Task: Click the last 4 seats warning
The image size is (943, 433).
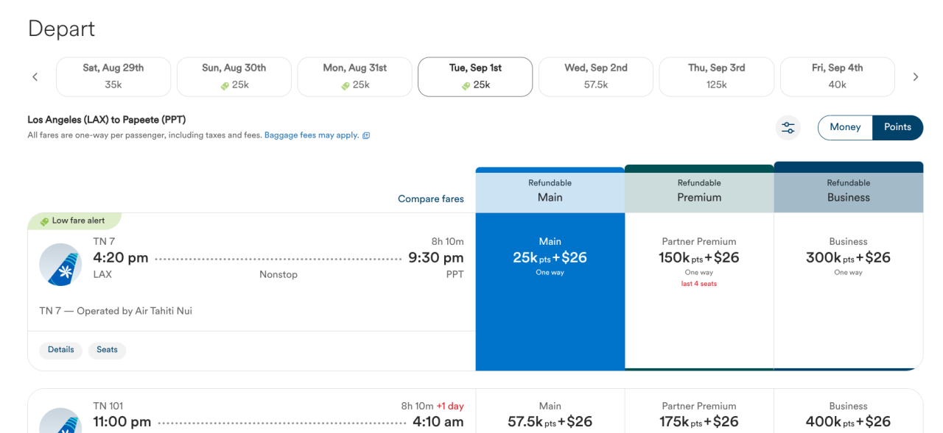Action: pos(699,284)
